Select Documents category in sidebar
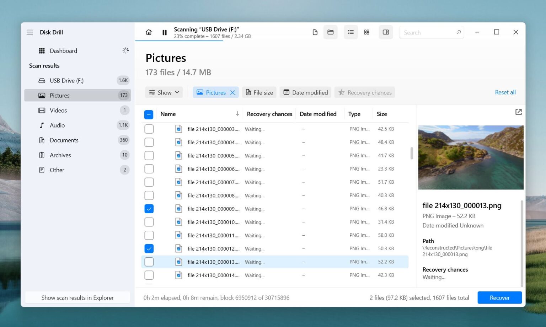The width and height of the screenshot is (546, 327). 64,140
